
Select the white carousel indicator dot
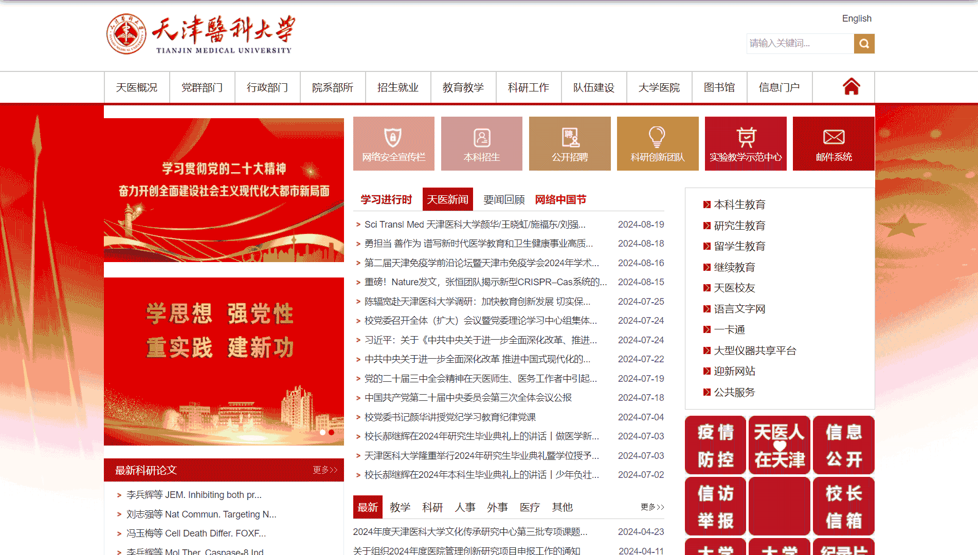coord(322,432)
